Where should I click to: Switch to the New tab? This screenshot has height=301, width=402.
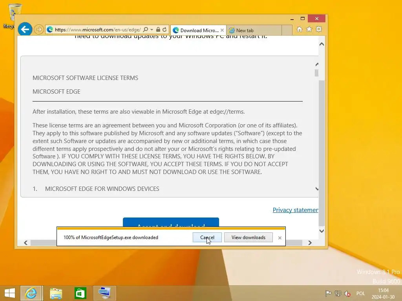[254, 30]
